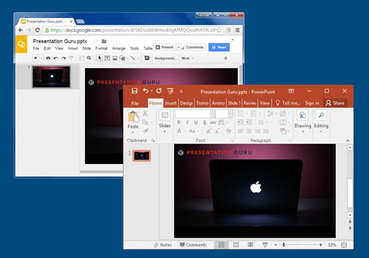Viewport: 369px width, 258px height.
Task: Toggle Strikethrough formatting in PowerPoint
Action: click(x=213, y=122)
